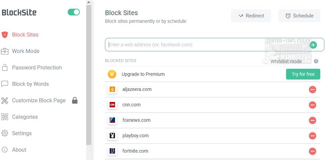Click the Try for free button

click(303, 74)
